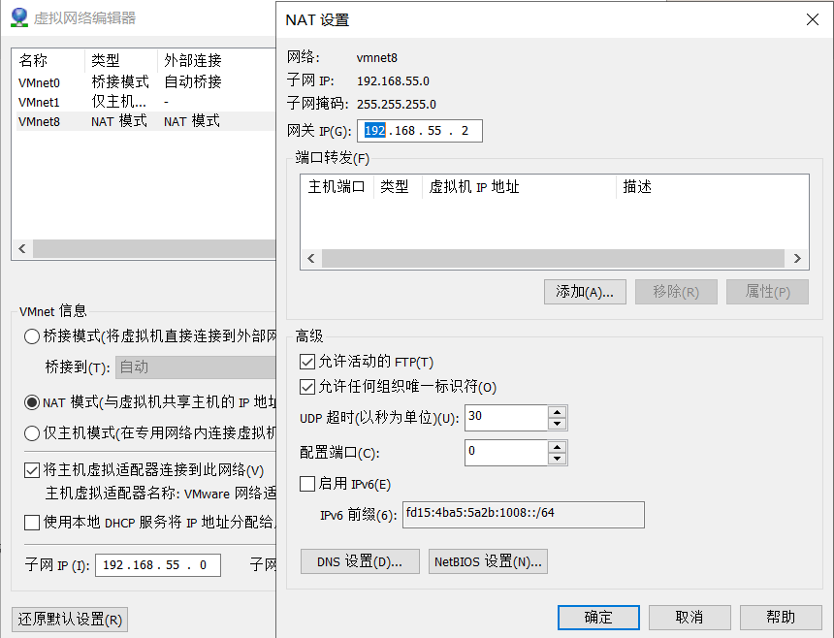Open the 桥接到 dropdown showing 自动
834x638 pixels.
pos(195,367)
